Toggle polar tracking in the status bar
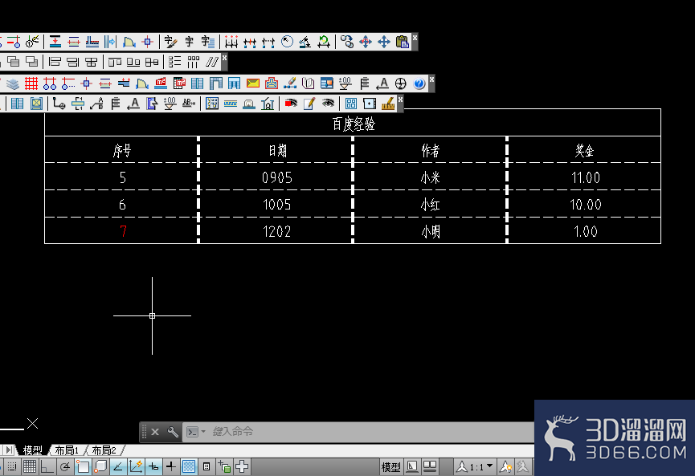 pyautogui.click(x=65, y=466)
